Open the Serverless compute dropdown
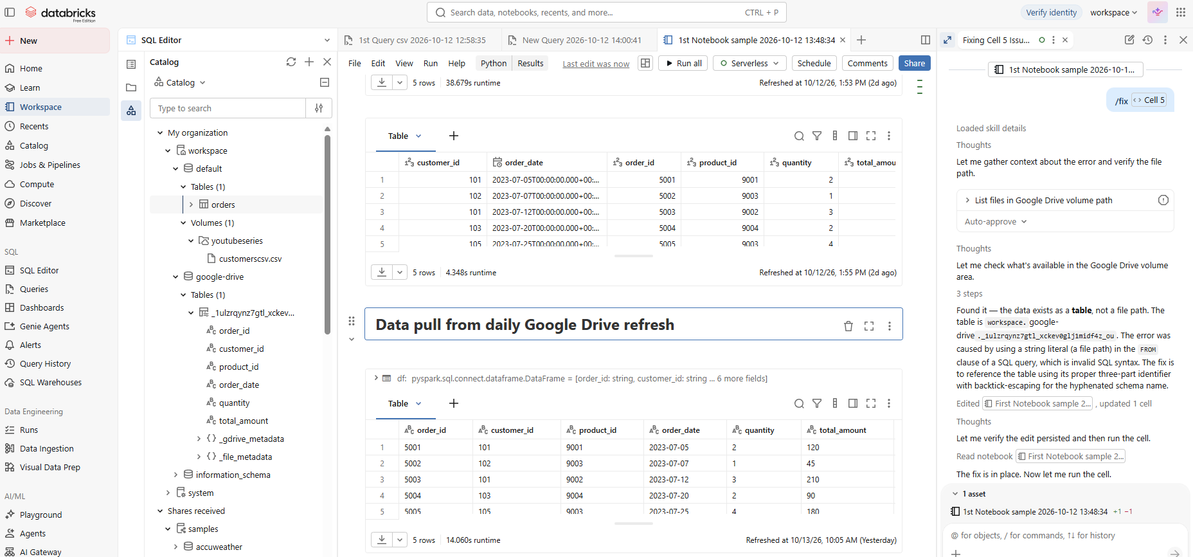This screenshot has height=557, width=1193. 749,63
